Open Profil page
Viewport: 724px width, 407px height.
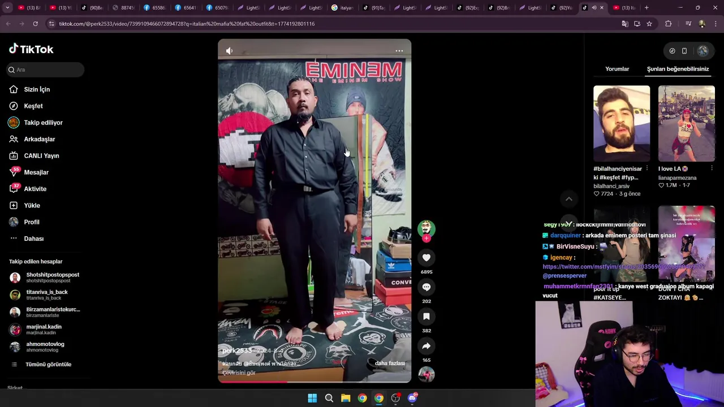[x=32, y=222]
